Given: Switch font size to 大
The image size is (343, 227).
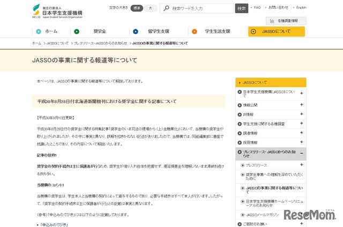Looking at the screenshot, I should (151, 8).
